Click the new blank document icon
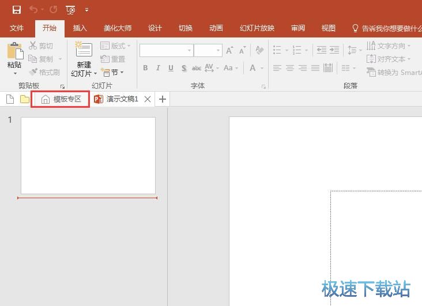 tap(10, 99)
